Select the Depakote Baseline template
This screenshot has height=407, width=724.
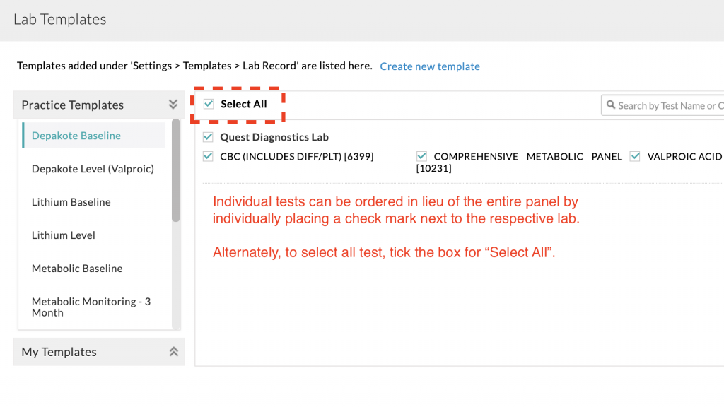[x=76, y=136]
